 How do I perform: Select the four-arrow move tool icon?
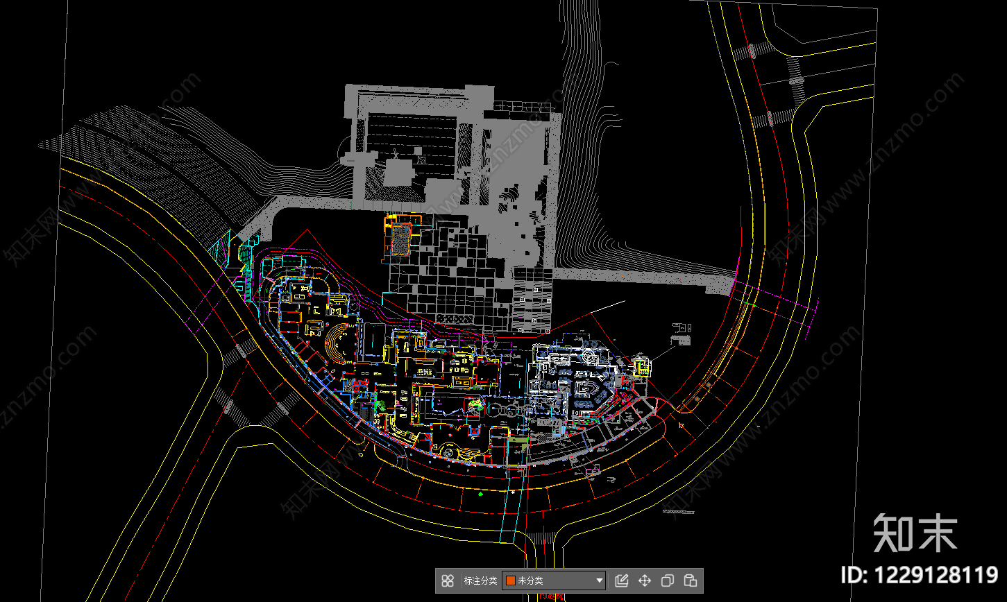pyautogui.click(x=644, y=580)
